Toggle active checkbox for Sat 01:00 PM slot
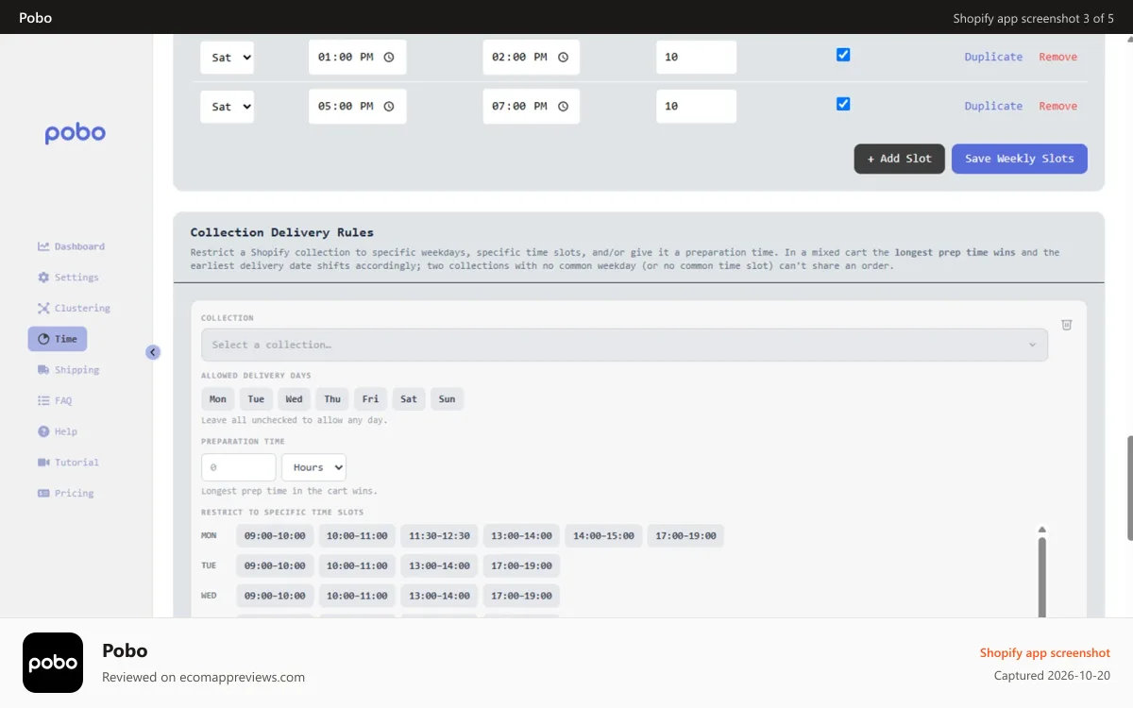Viewport: 1133px width, 708px height. pos(843,55)
